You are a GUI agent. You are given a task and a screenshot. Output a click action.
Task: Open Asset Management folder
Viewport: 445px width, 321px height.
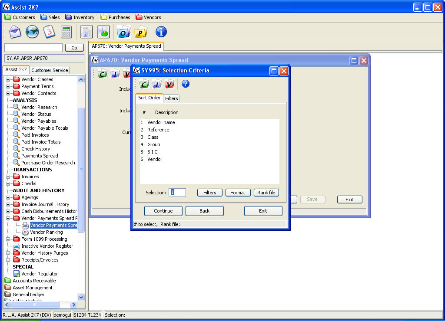[29, 288]
